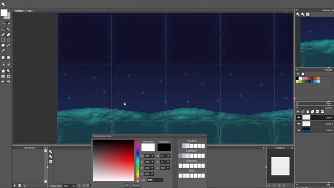Add a new layer in Layers panel
This screenshot has height=188, width=334.
(298, 112)
